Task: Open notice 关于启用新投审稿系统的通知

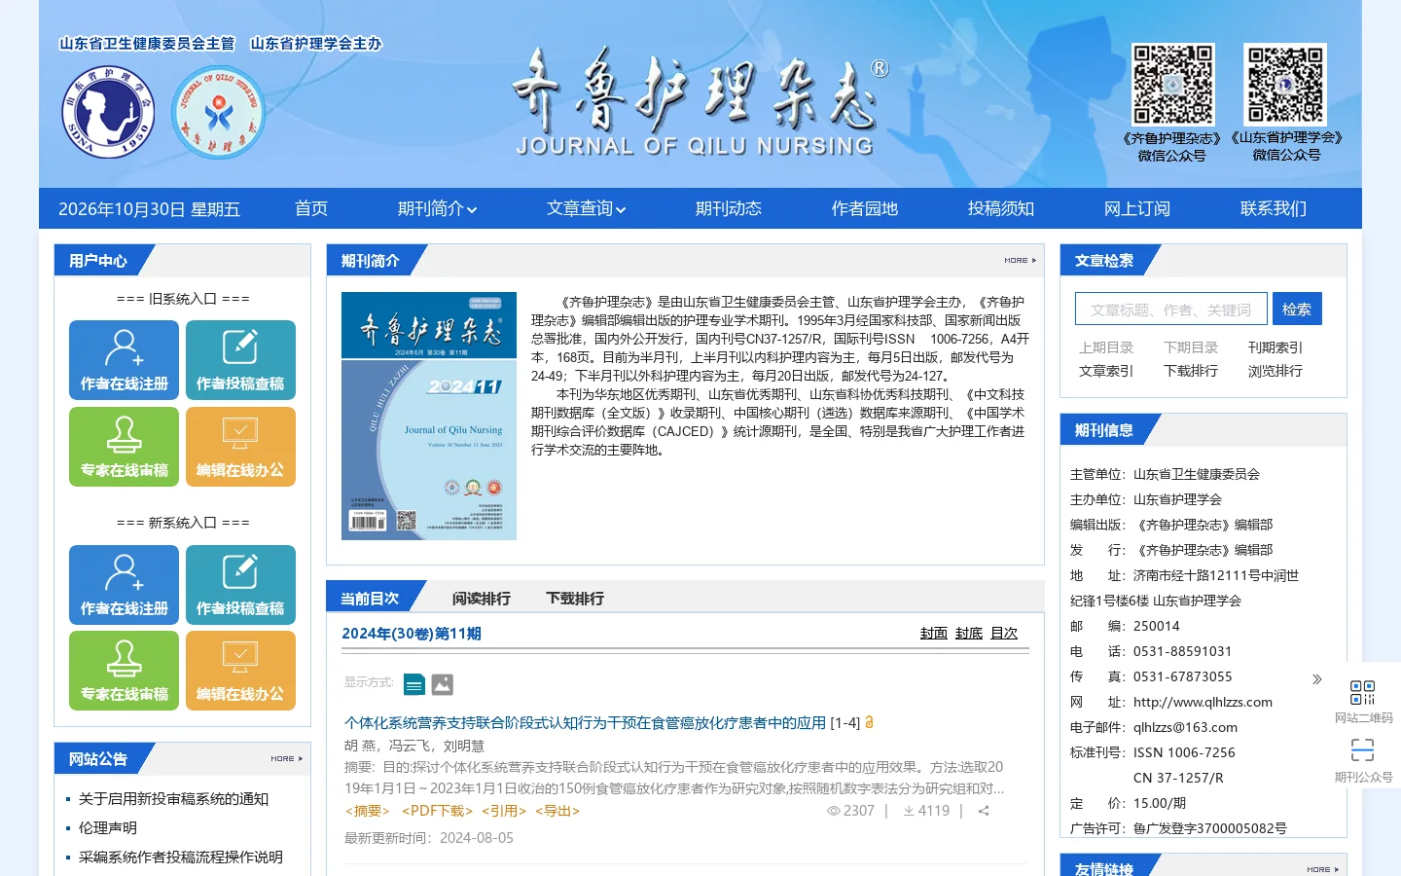Action: (173, 799)
